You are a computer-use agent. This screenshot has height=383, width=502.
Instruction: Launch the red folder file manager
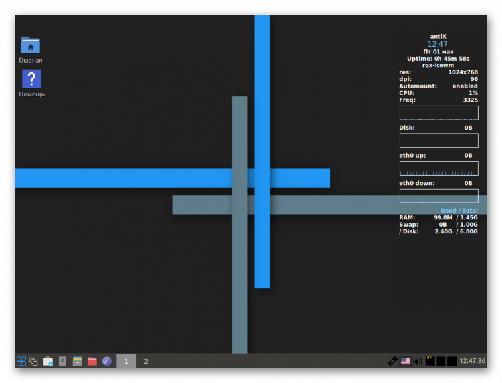[x=92, y=361]
